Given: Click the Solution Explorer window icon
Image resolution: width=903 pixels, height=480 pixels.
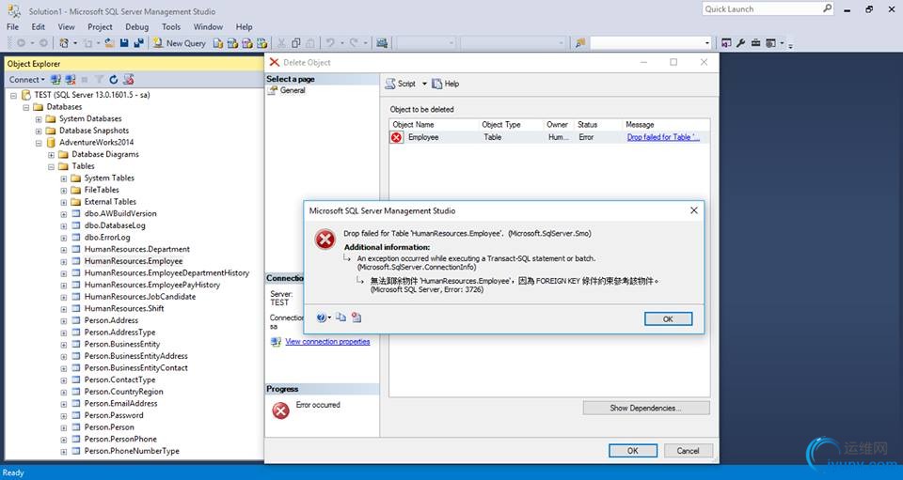Looking at the screenshot, I should [725, 43].
